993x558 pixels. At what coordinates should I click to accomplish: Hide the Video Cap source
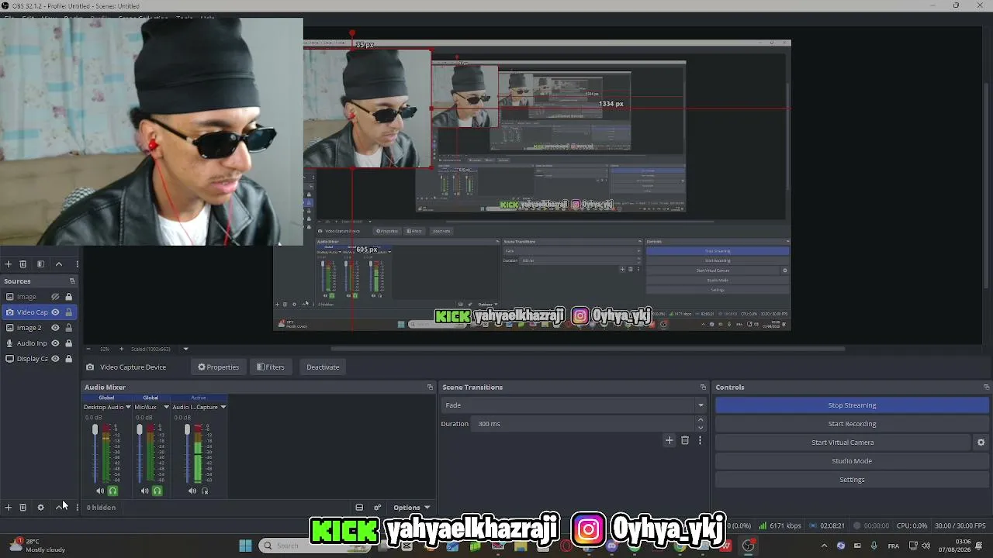point(55,312)
